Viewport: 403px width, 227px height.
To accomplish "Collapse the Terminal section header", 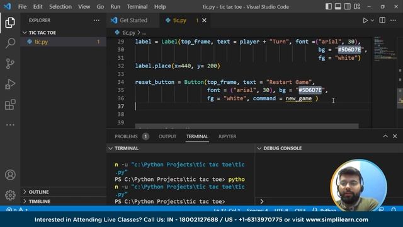I will pos(181,148).
